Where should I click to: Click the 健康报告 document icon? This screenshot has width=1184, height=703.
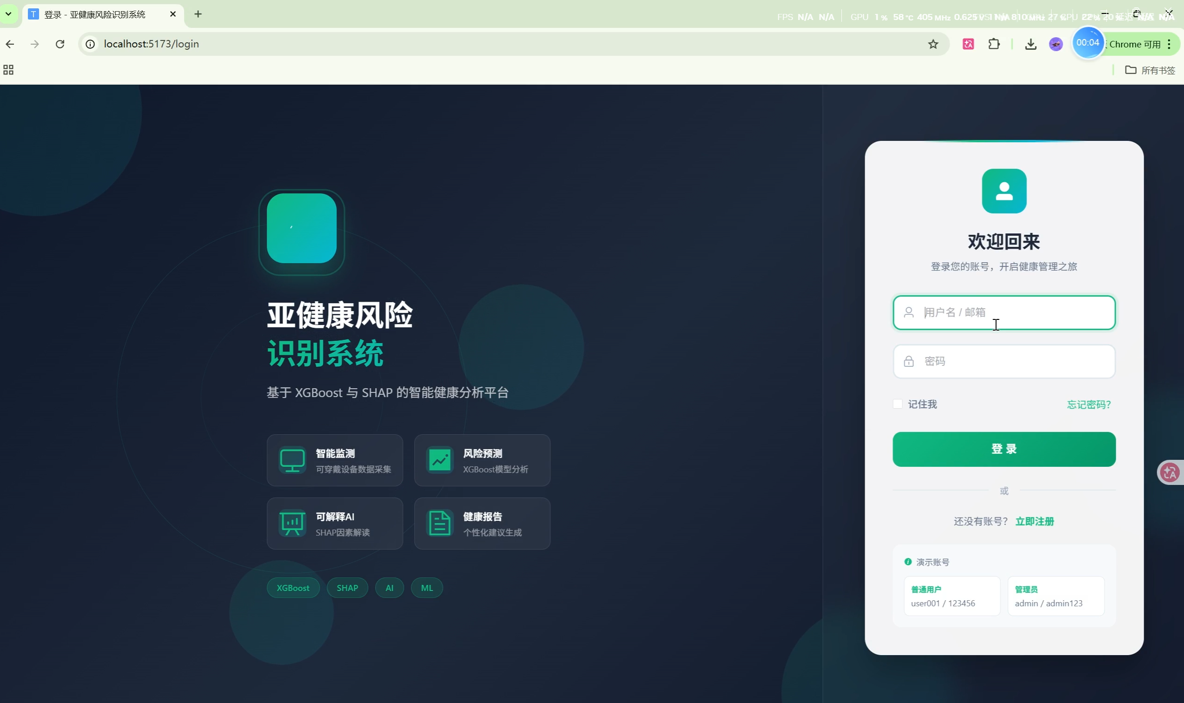click(439, 523)
